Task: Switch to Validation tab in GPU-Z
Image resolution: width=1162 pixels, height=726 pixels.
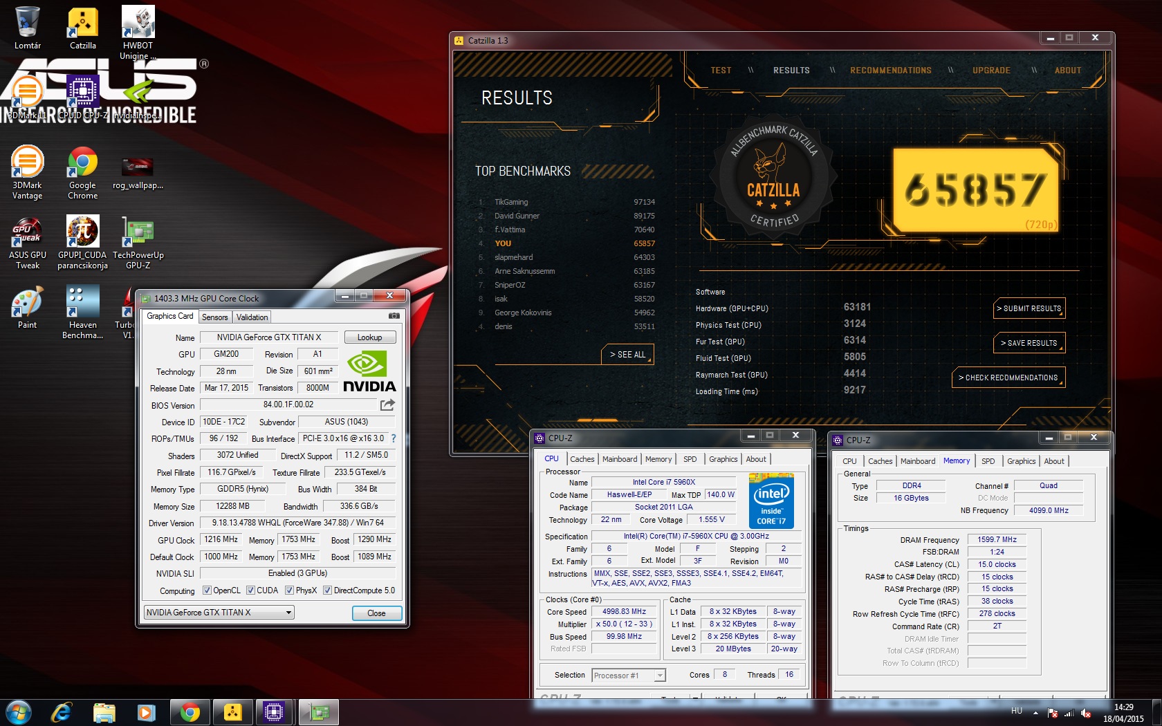Action: click(x=252, y=317)
